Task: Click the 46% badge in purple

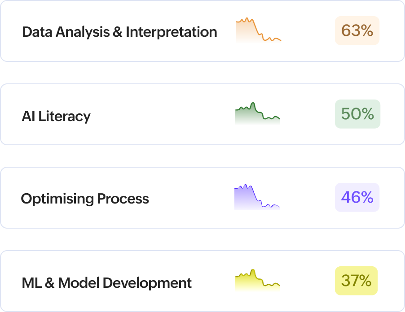Action: pos(357,197)
